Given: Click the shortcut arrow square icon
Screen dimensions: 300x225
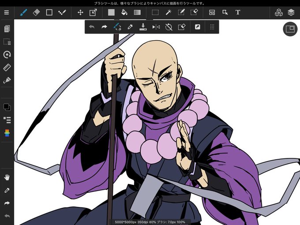Looking at the screenshot, I should click(198, 27).
